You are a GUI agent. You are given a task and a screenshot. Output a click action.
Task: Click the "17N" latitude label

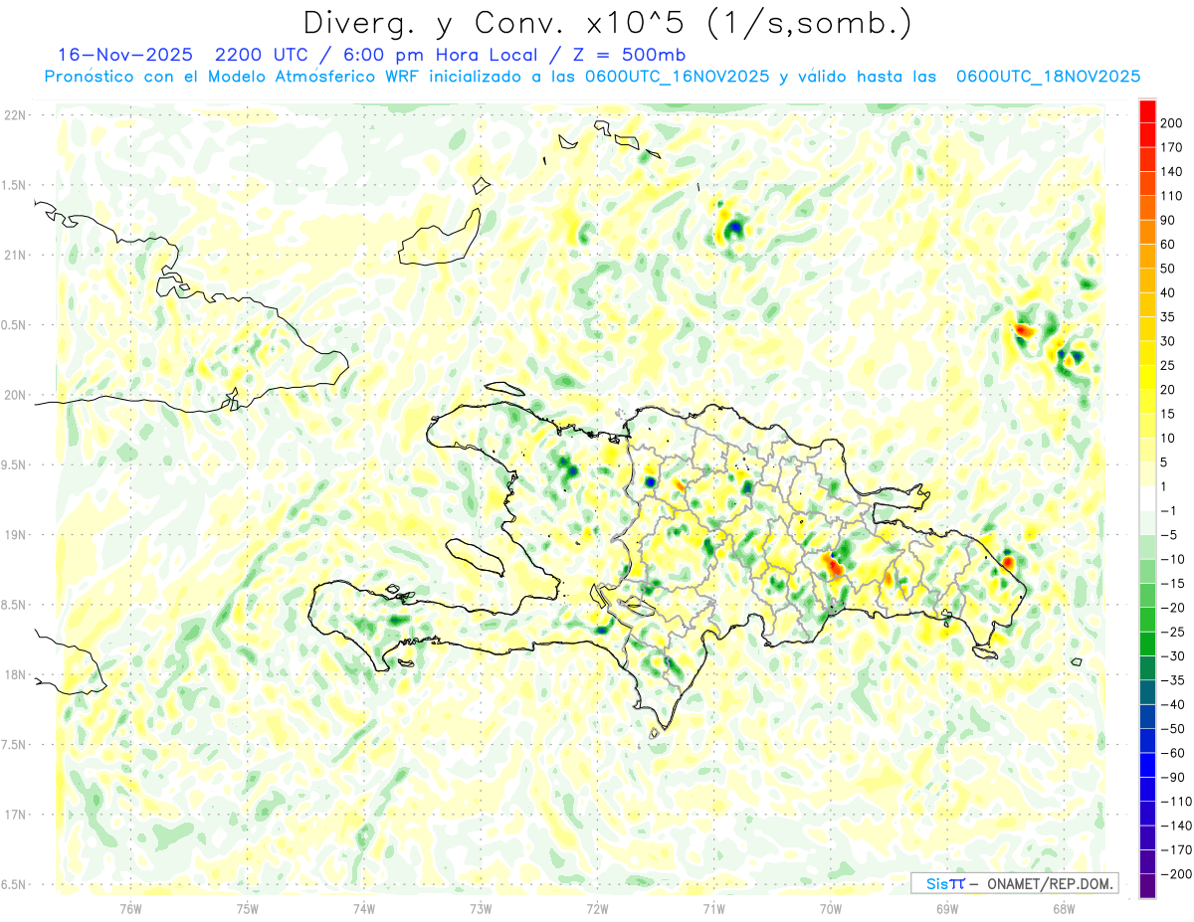[x=15, y=815]
